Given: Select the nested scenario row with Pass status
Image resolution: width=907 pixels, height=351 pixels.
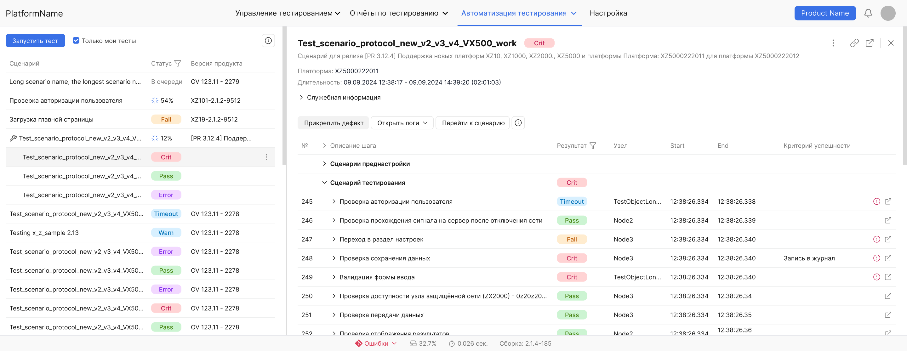Looking at the screenshot, I should tap(140, 176).
